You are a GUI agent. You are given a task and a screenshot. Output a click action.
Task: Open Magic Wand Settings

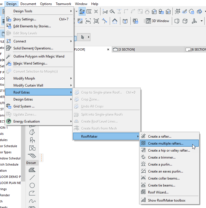coord(39,63)
